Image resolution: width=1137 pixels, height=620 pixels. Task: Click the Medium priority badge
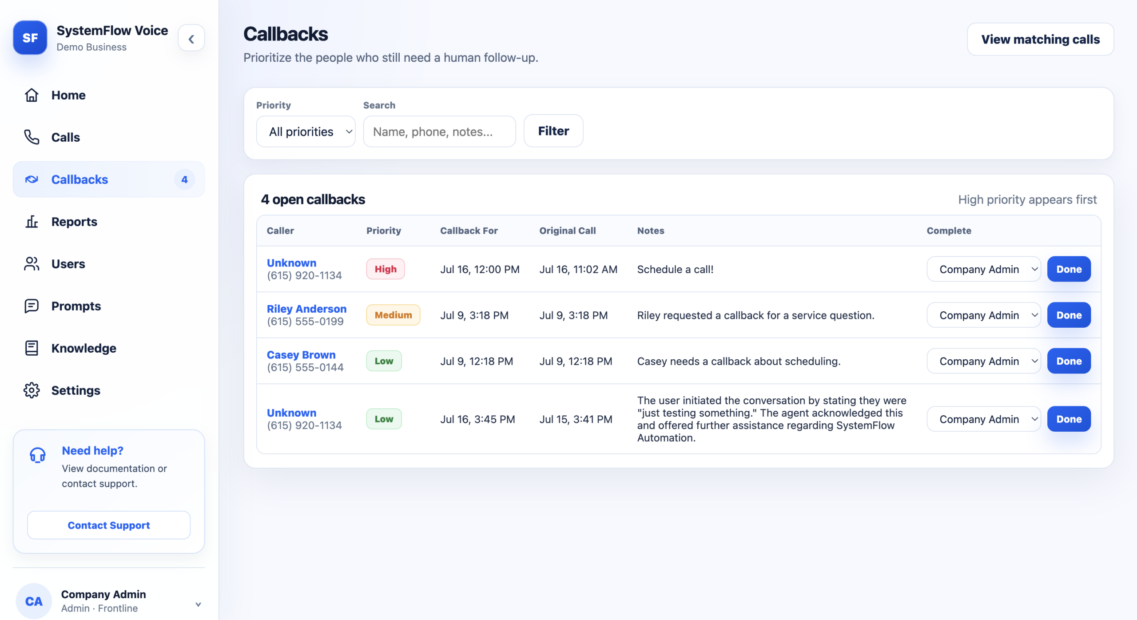click(393, 315)
